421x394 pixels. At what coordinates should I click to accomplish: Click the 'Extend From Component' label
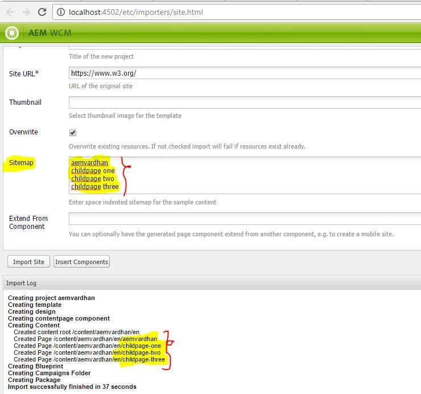(x=28, y=222)
